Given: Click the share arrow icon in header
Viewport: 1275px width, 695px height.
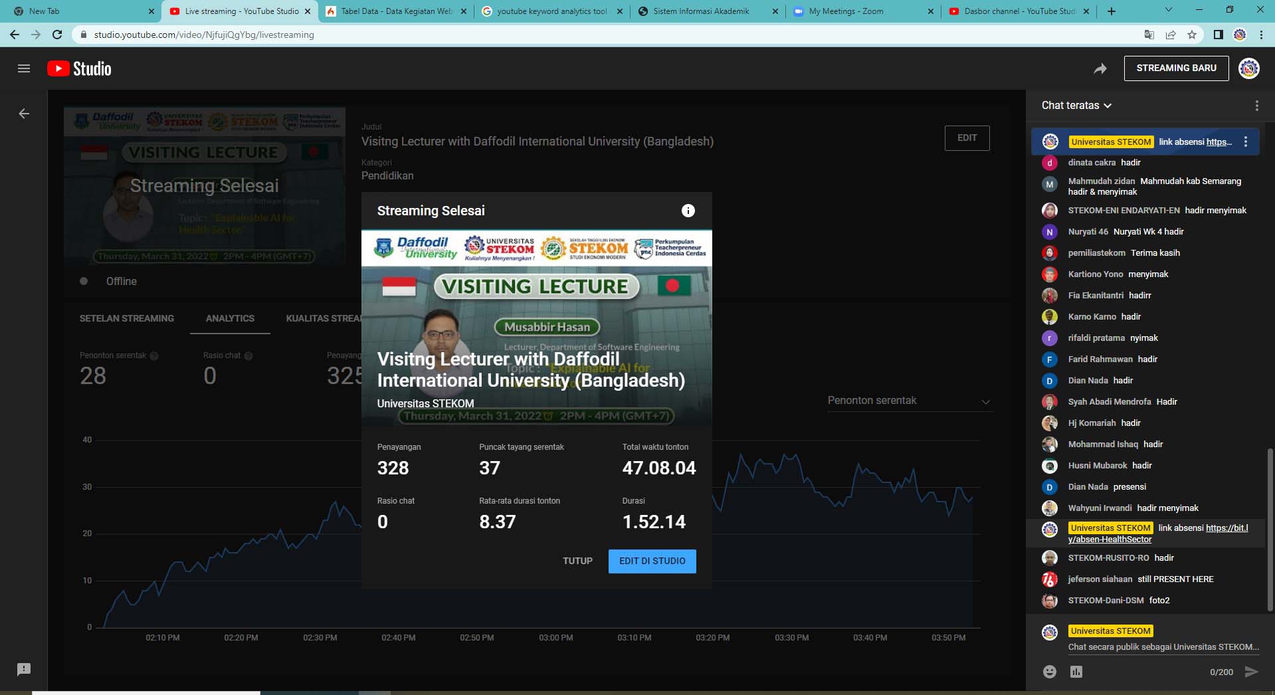Looking at the screenshot, I should tap(1100, 68).
